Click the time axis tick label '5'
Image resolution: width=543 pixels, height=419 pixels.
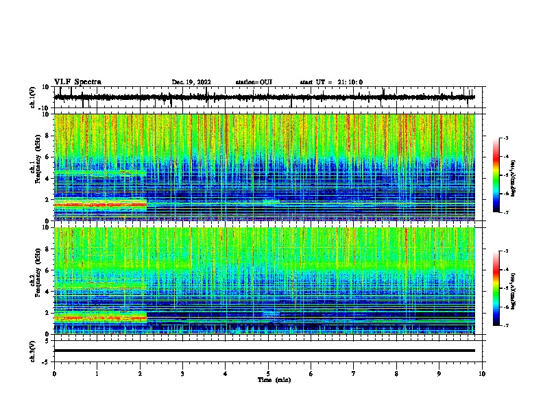(268, 374)
